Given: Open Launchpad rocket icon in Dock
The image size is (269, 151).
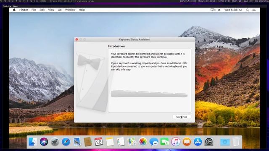Looking at the screenshot, I should click(x=55, y=142).
